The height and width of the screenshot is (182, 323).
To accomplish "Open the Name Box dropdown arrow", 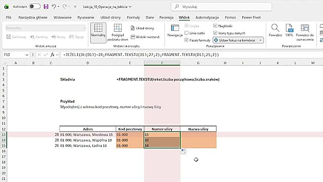I will point(27,55).
